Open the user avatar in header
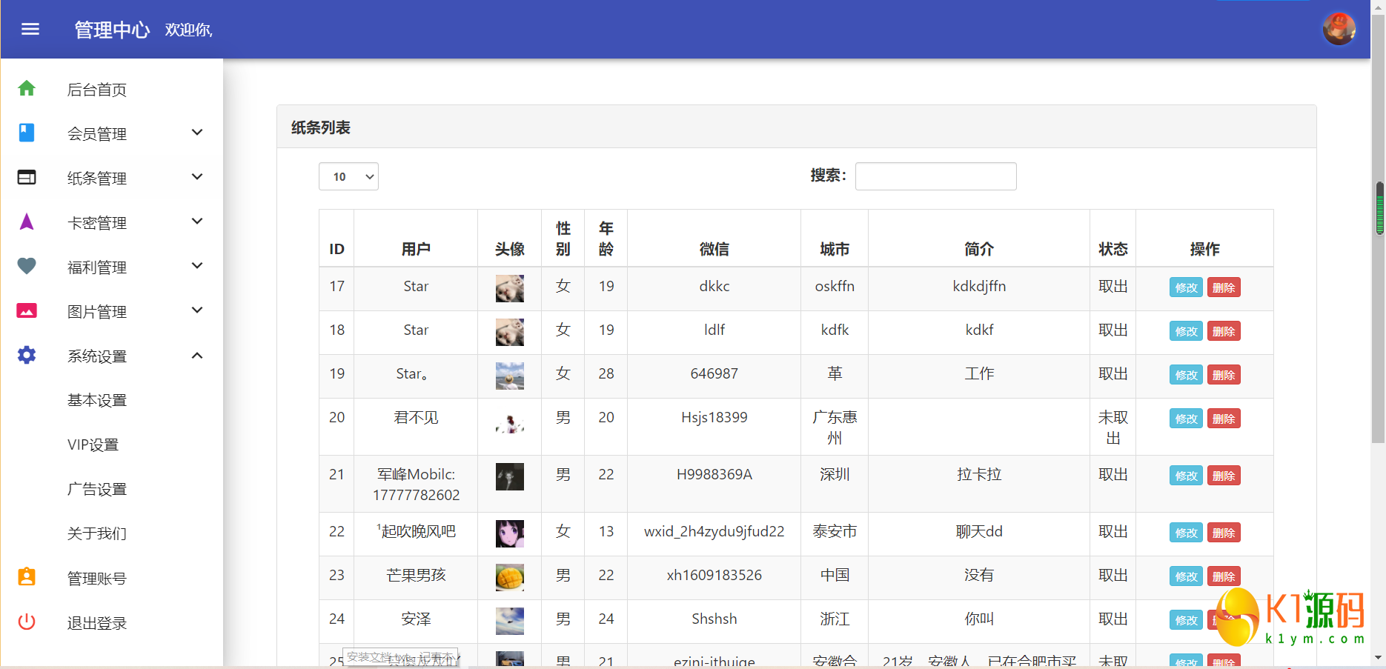 (x=1339, y=30)
